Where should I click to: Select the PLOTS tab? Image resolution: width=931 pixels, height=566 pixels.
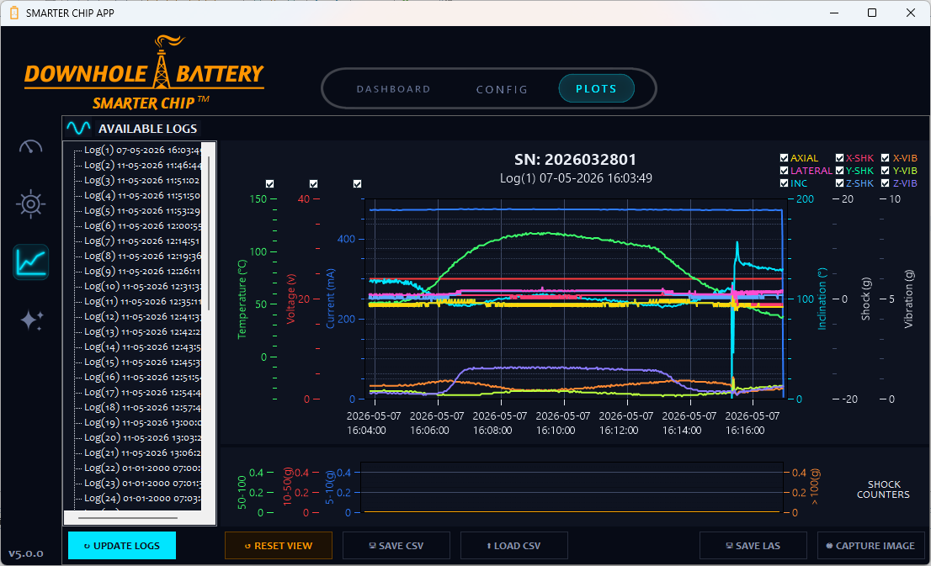[x=596, y=88]
